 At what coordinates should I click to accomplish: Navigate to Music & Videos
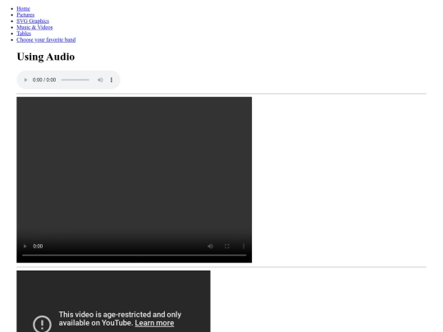point(34,27)
